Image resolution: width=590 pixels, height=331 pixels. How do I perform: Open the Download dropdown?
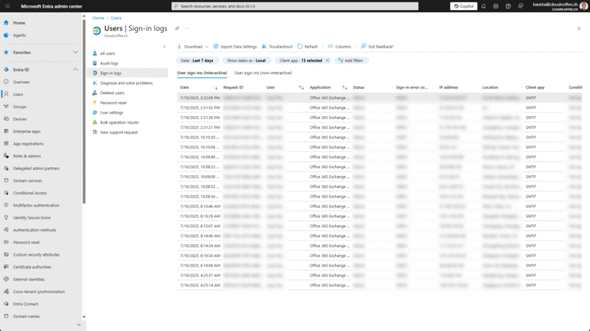(192, 47)
